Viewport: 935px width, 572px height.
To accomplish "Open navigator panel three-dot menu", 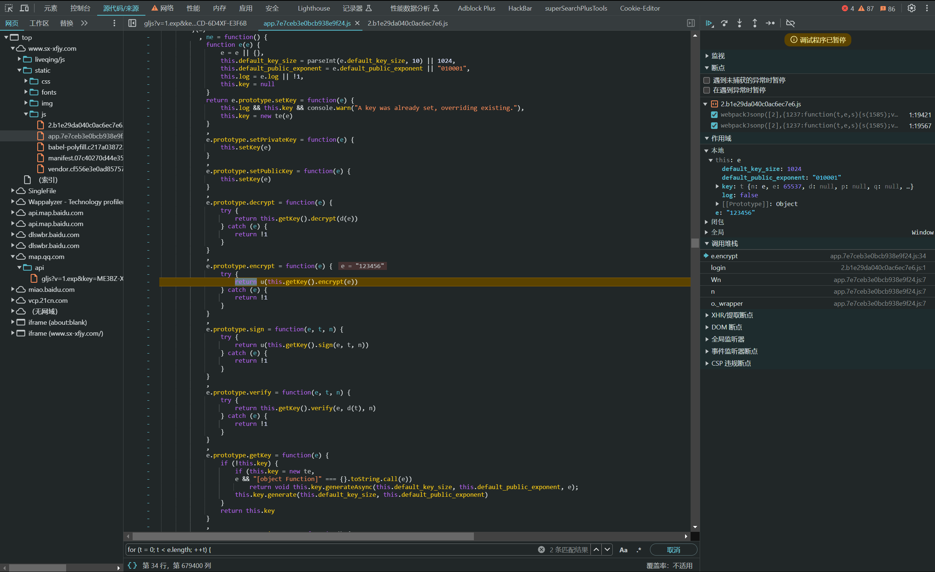I will pyautogui.click(x=114, y=23).
